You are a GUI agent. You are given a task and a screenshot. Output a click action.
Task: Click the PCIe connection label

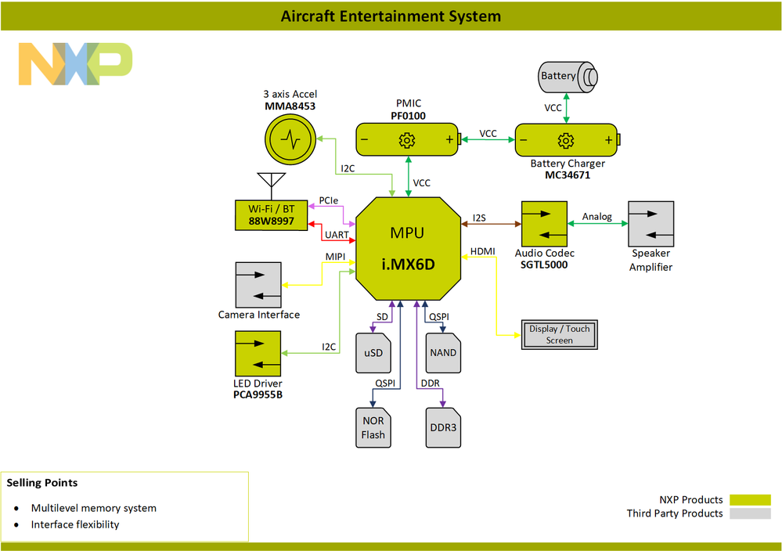click(x=329, y=200)
